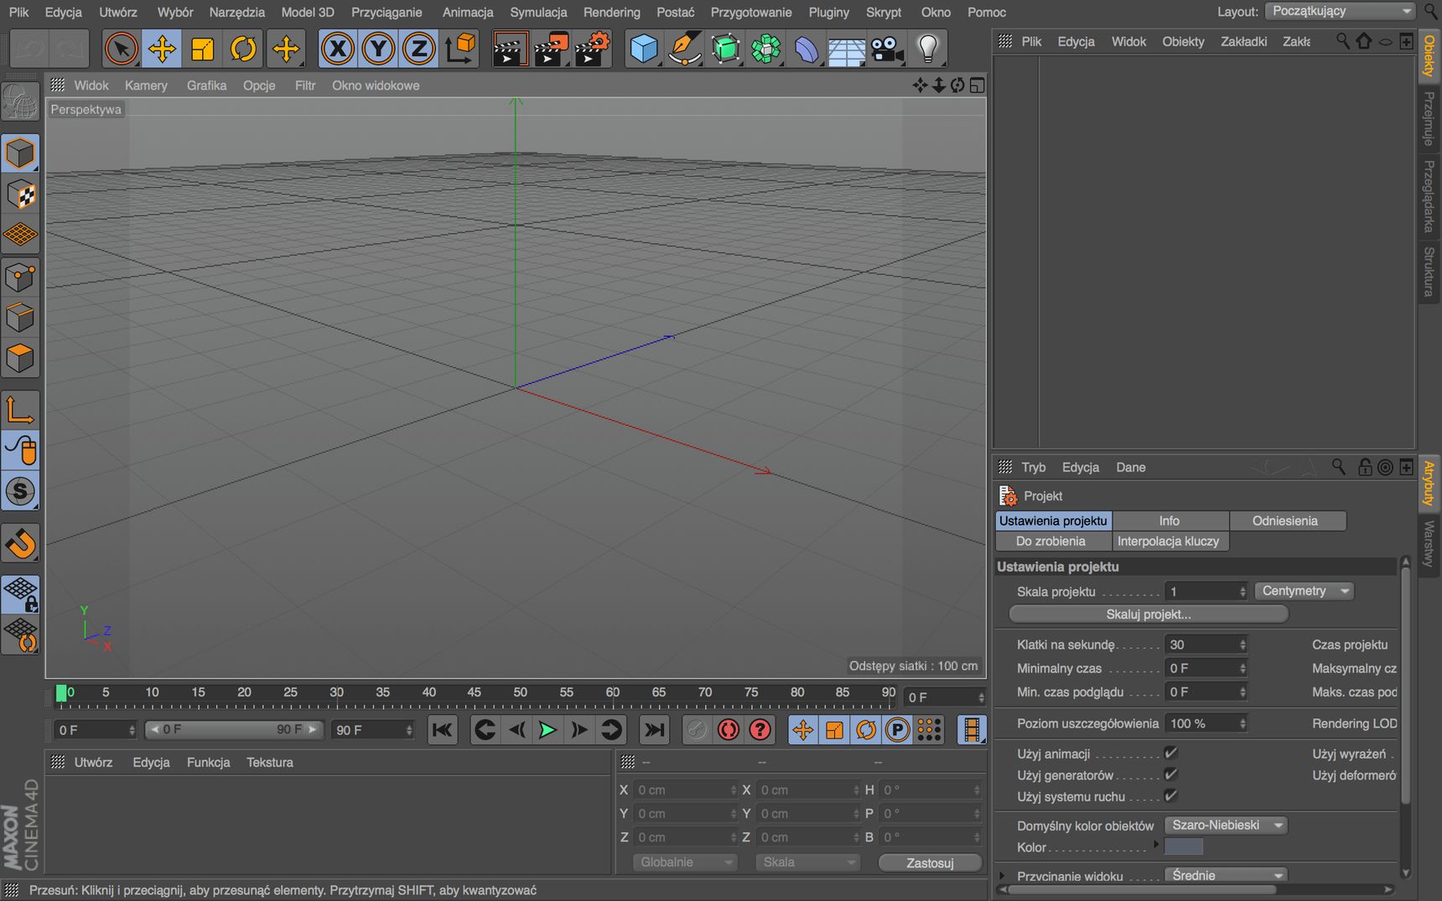Click red record keyframe button

728,730
